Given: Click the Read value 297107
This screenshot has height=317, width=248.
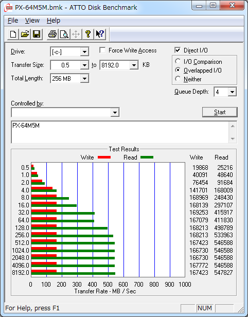Looking at the screenshot, I should click(223, 205).
